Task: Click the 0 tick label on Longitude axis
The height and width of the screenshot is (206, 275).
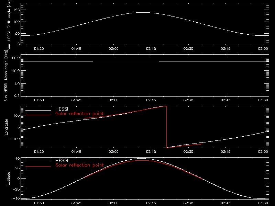Action: pos(19,127)
